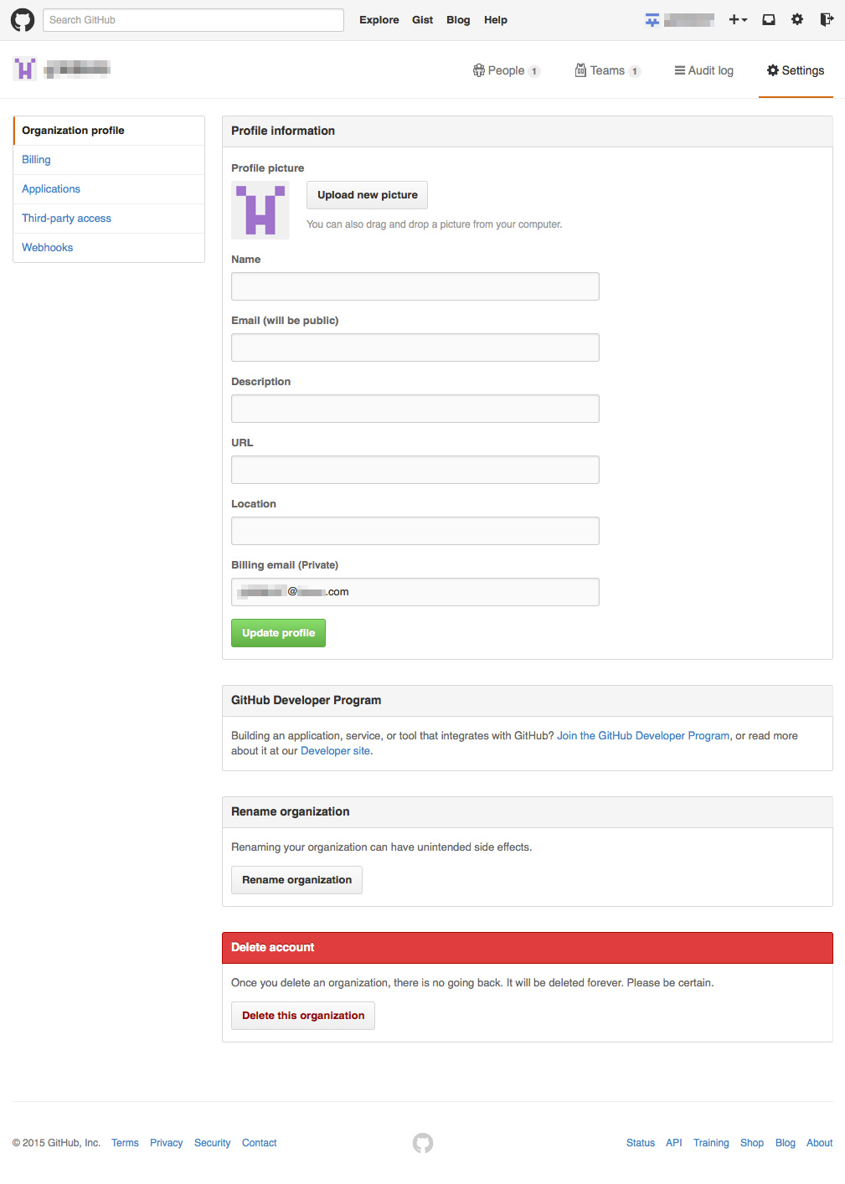Click the user avatar icon in header

tap(652, 20)
